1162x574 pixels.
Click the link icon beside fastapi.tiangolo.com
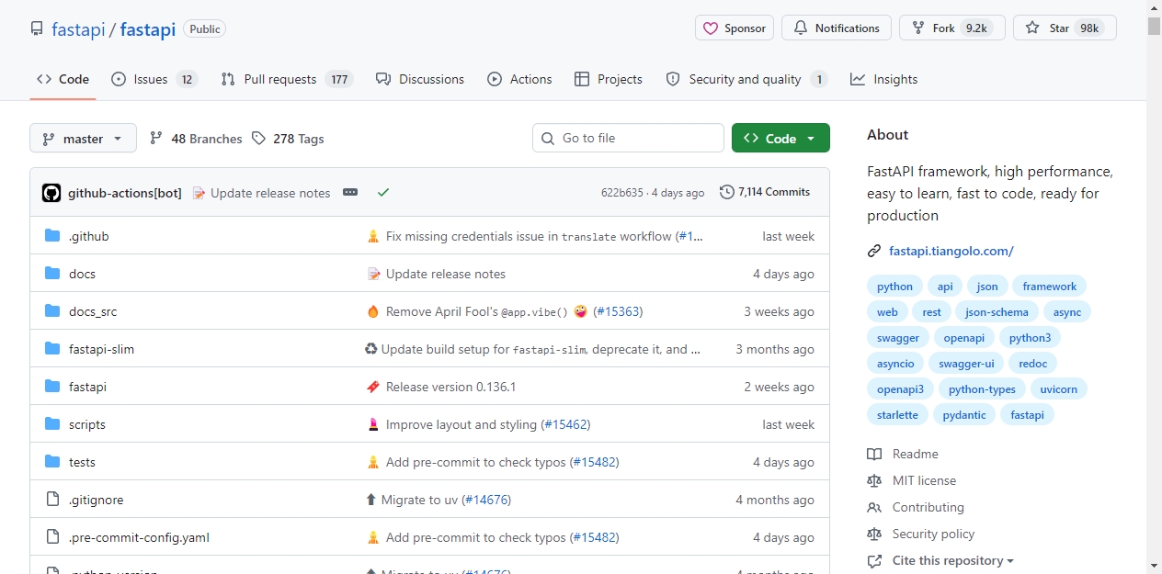pyautogui.click(x=874, y=251)
